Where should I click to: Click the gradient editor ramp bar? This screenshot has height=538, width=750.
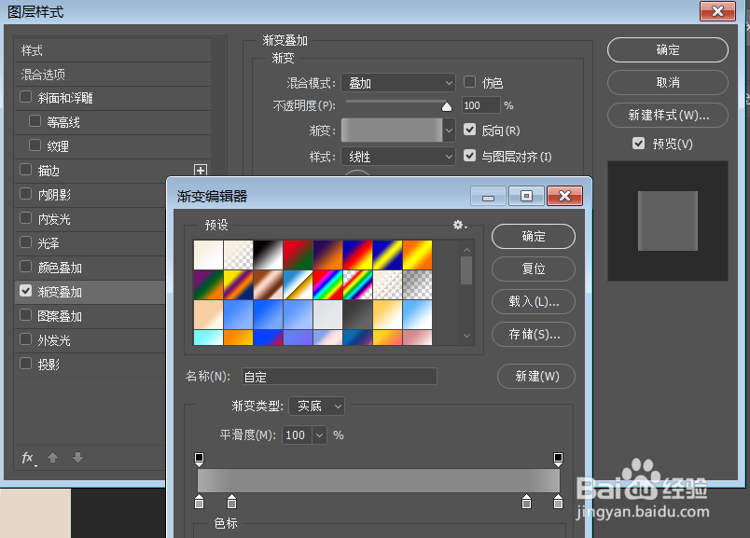[379, 480]
